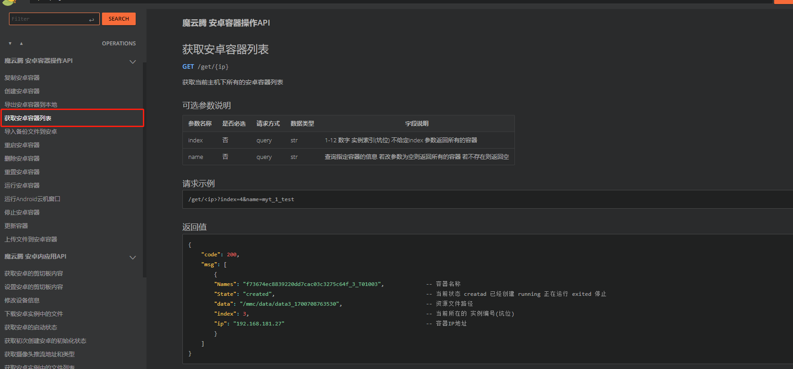Click 上传文件到安卓容器 in the sidebar
Image resolution: width=793 pixels, height=369 pixels.
[31, 239]
